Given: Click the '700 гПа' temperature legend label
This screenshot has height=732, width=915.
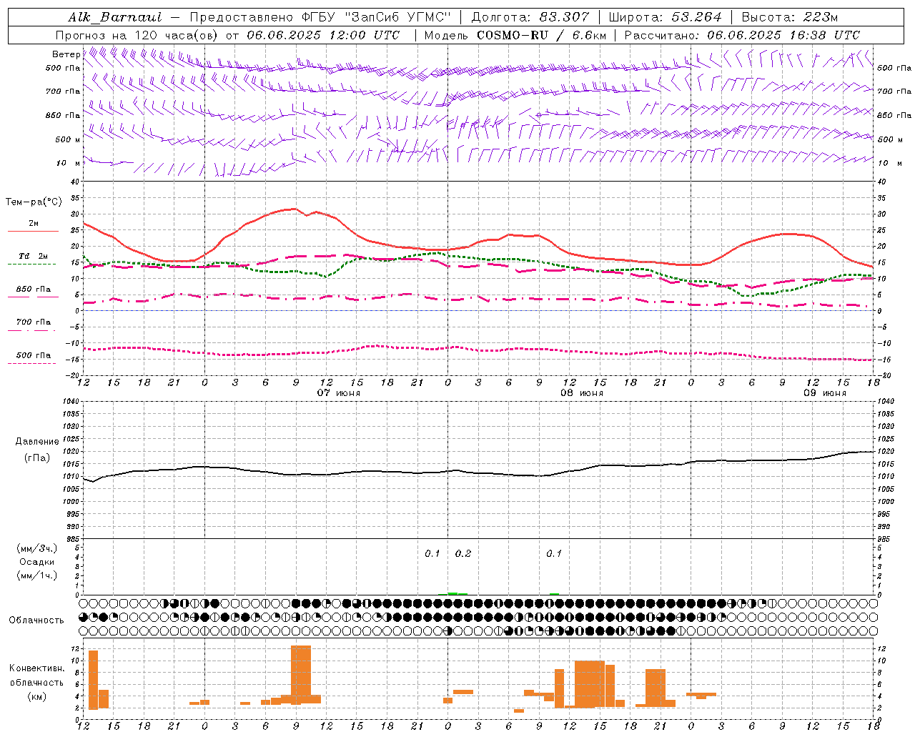Looking at the screenshot, I should pyautogui.click(x=33, y=322).
